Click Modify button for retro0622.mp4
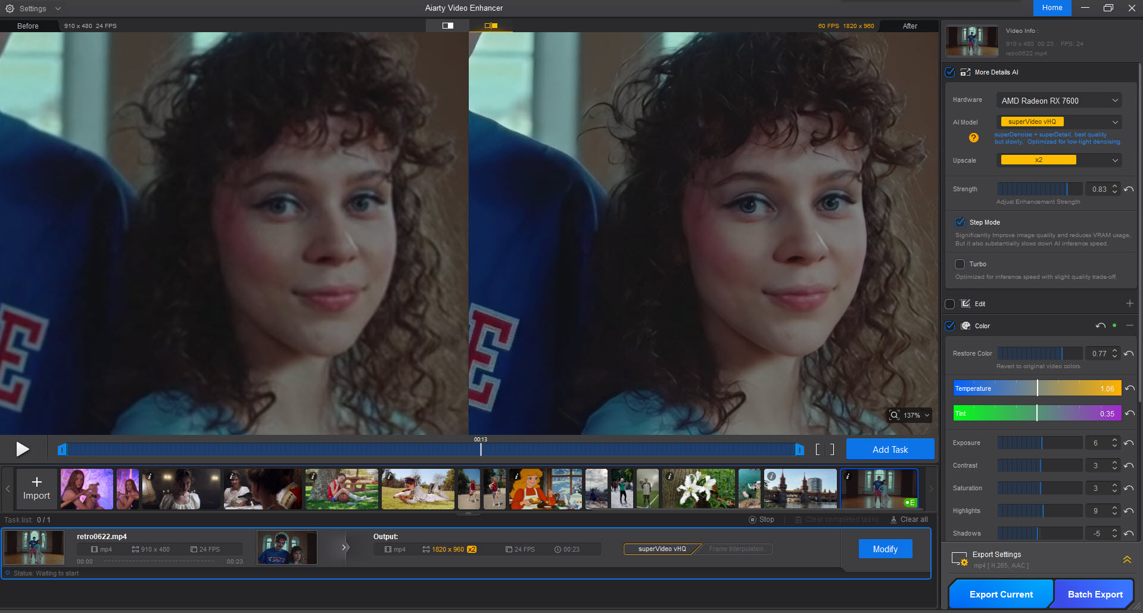 (x=884, y=549)
